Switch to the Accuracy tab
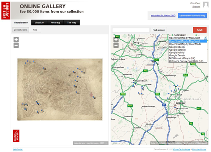This screenshot has height=152, width=211. tap(55, 23)
